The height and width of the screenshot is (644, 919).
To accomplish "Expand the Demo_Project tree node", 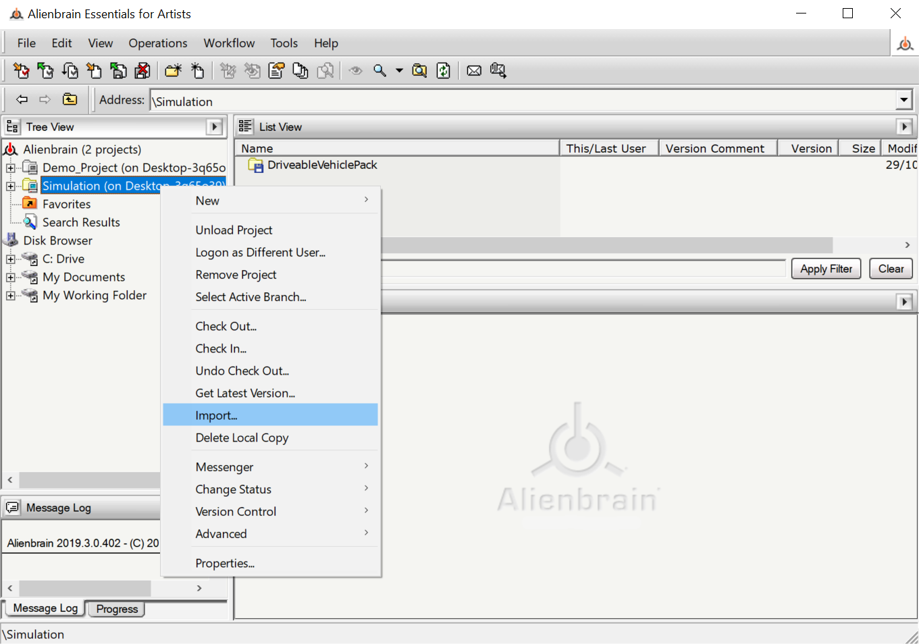I will (11, 168).
